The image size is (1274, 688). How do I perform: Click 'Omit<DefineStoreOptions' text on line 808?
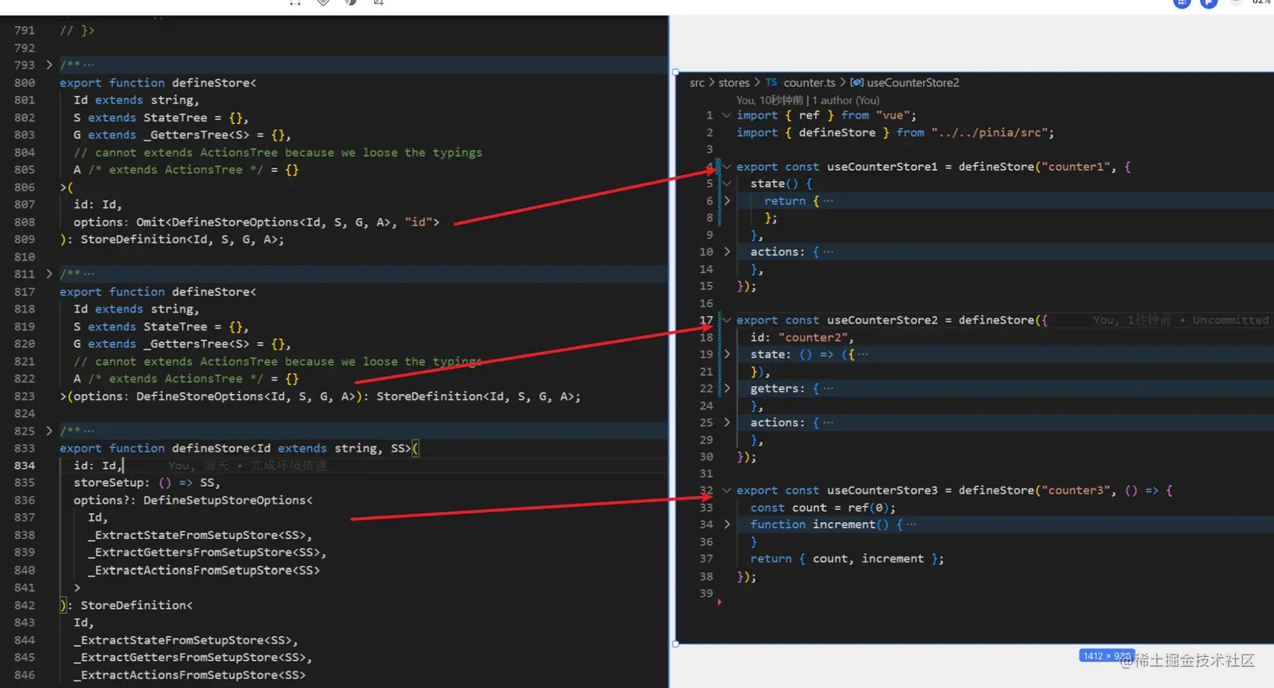217,222
